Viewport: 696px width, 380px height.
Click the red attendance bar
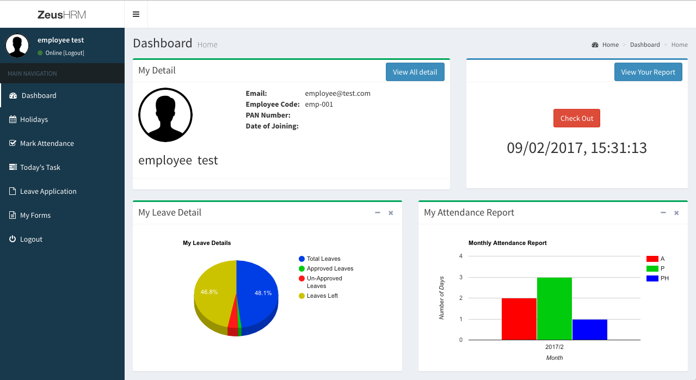coord(519,319)
